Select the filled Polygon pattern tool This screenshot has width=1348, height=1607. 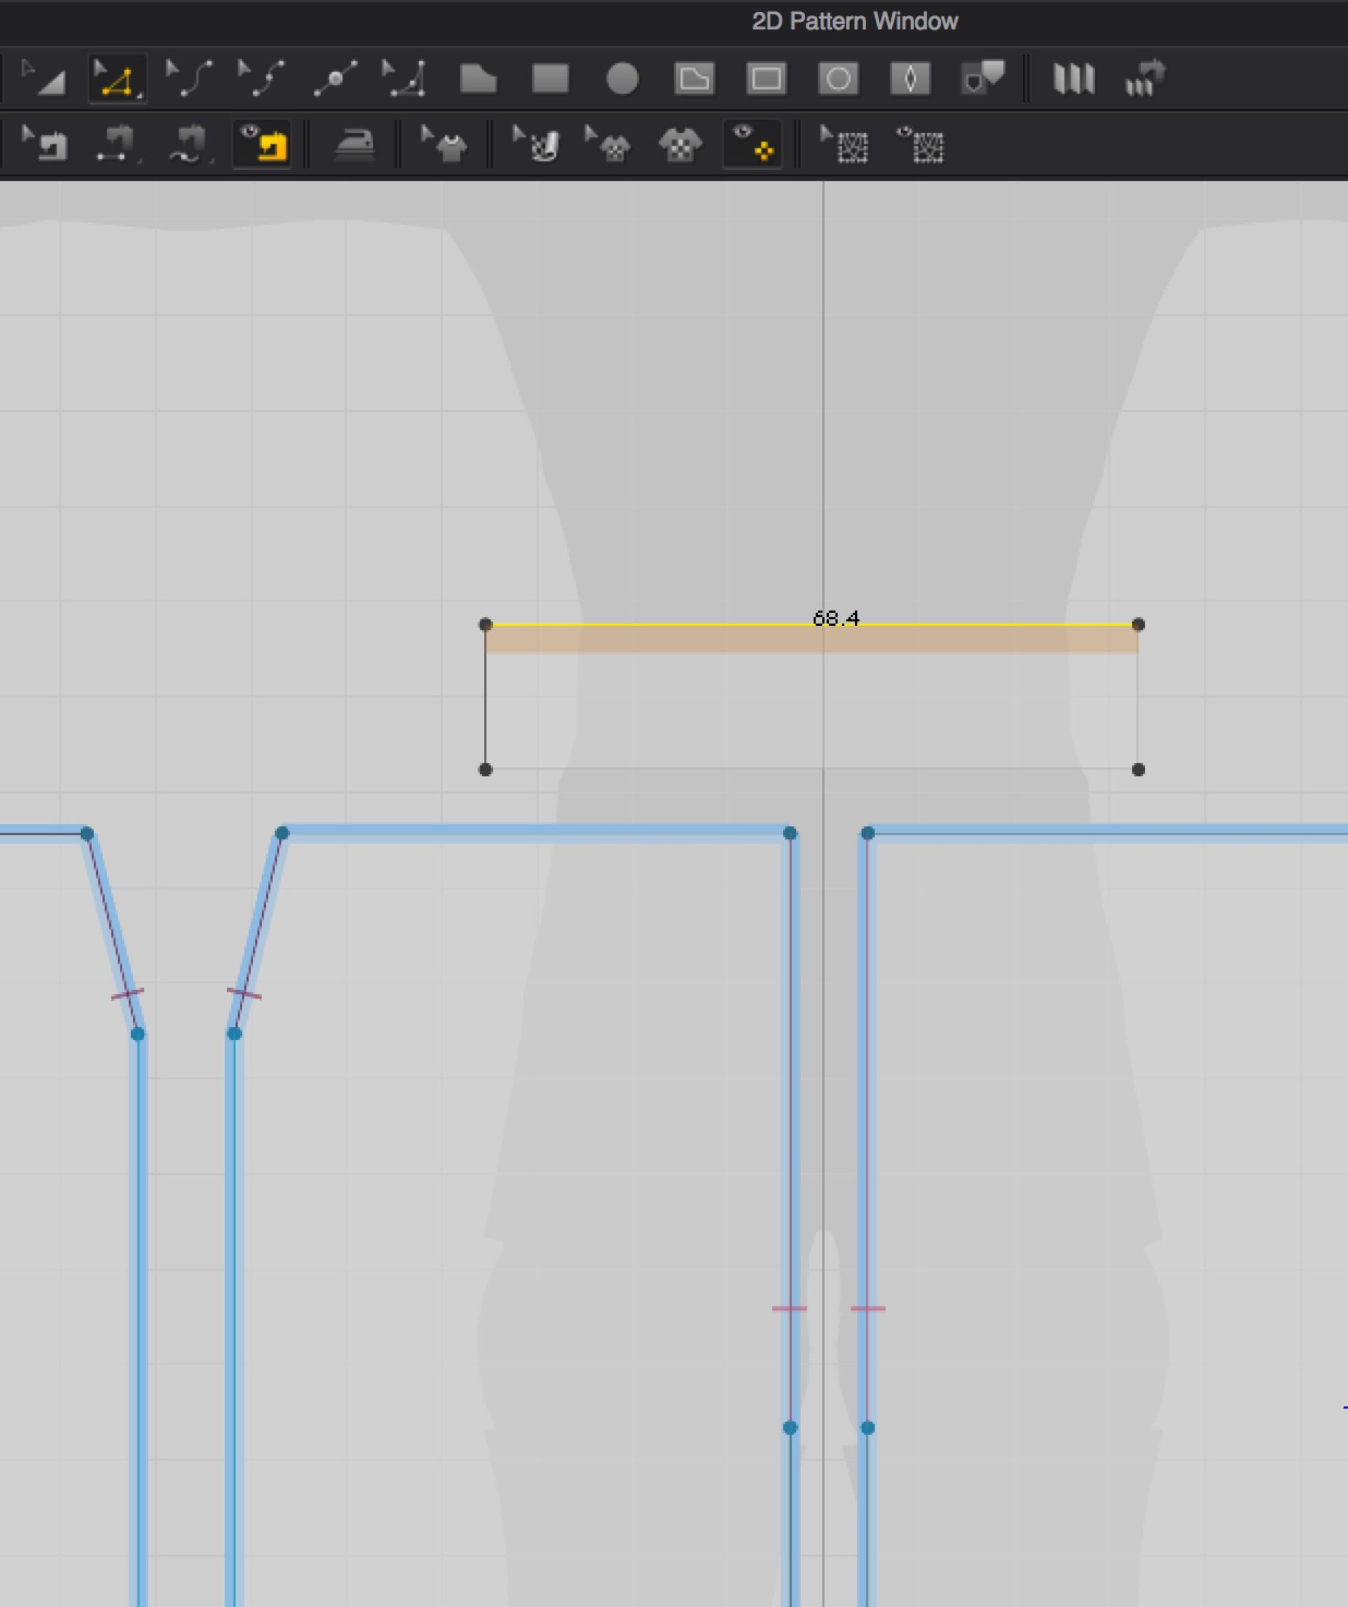click(478, 79)
